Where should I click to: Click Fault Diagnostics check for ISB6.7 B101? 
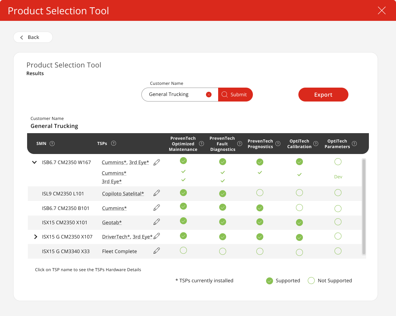click(x=223, y=207)
